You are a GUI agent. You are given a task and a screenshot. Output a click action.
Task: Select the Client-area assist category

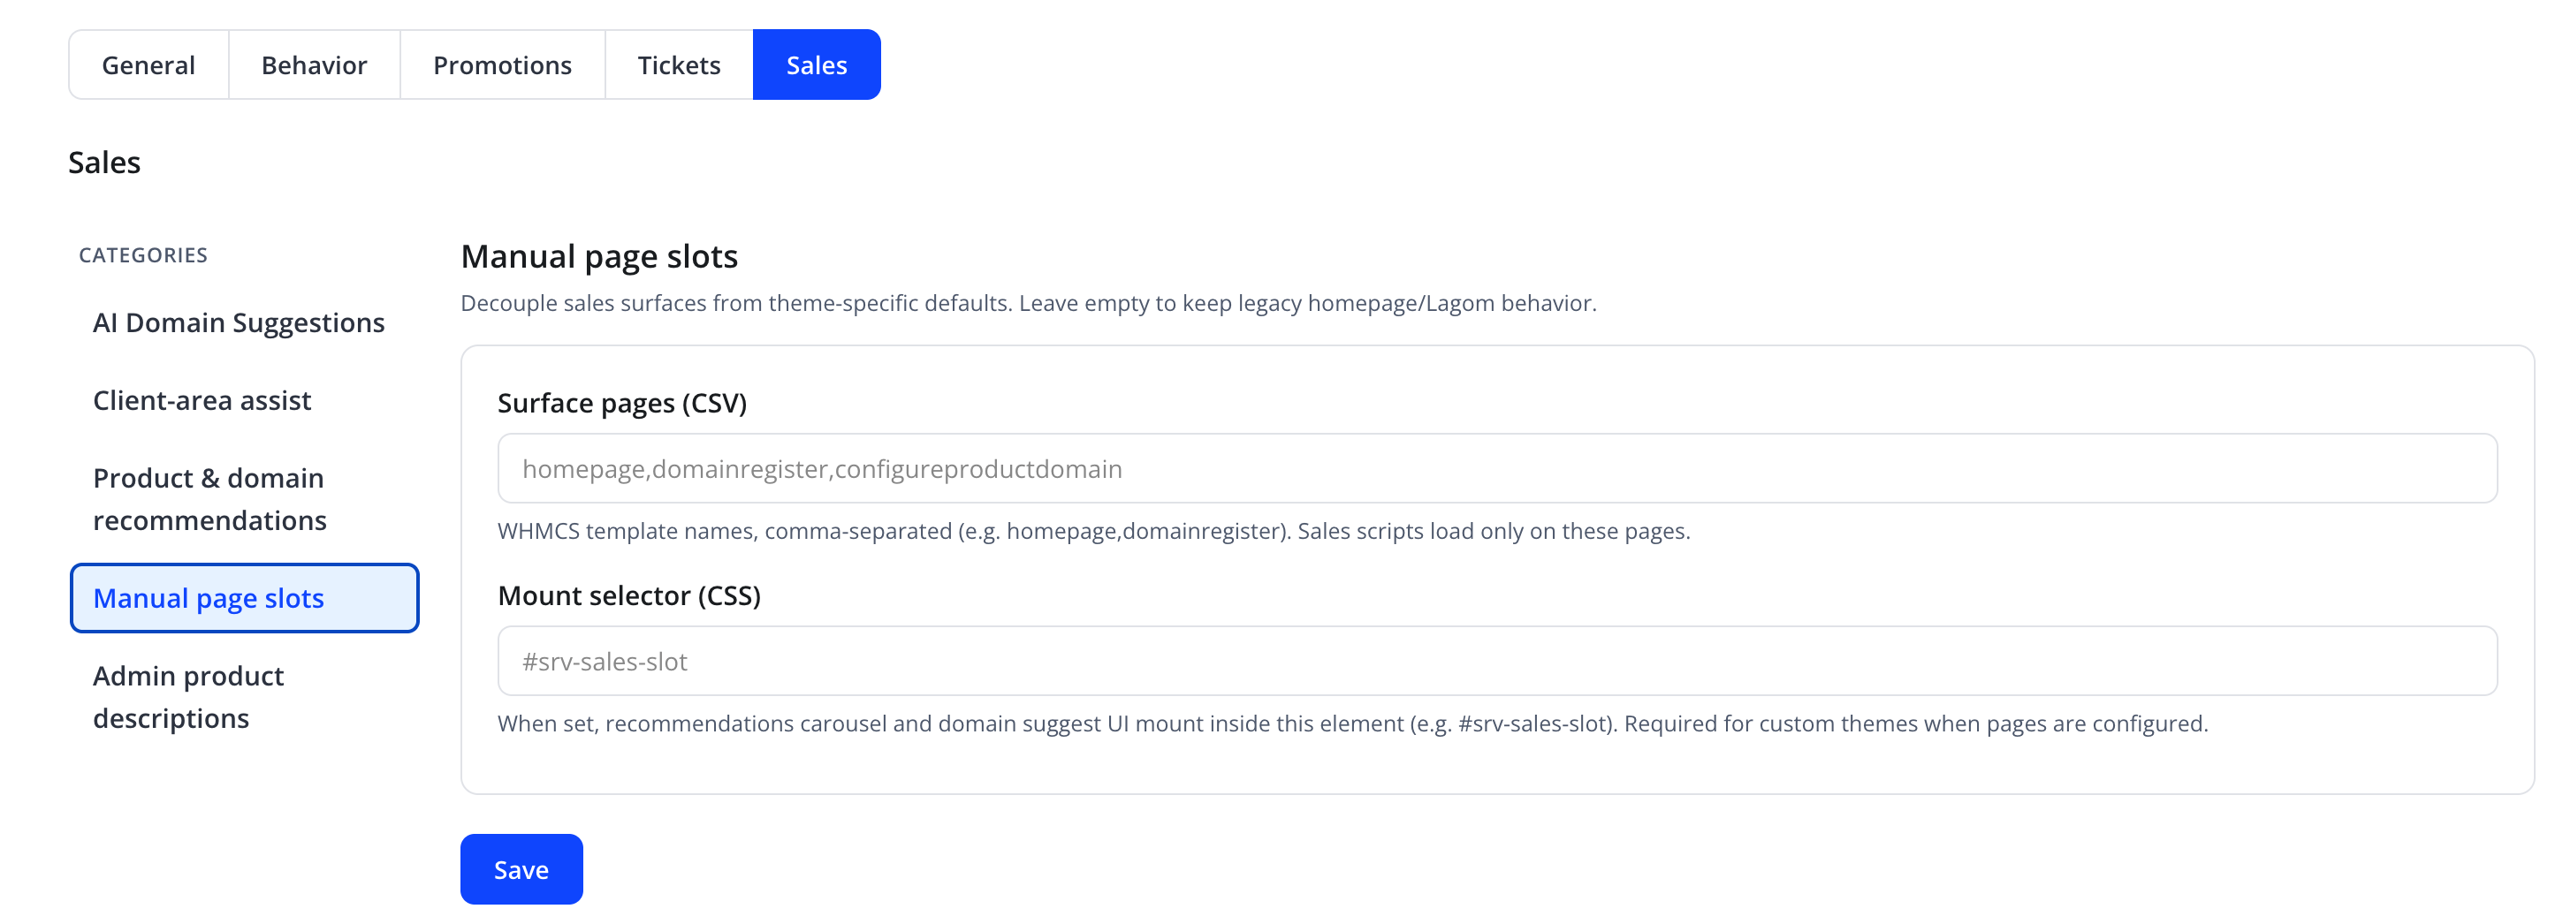click(x=245, y=400)
